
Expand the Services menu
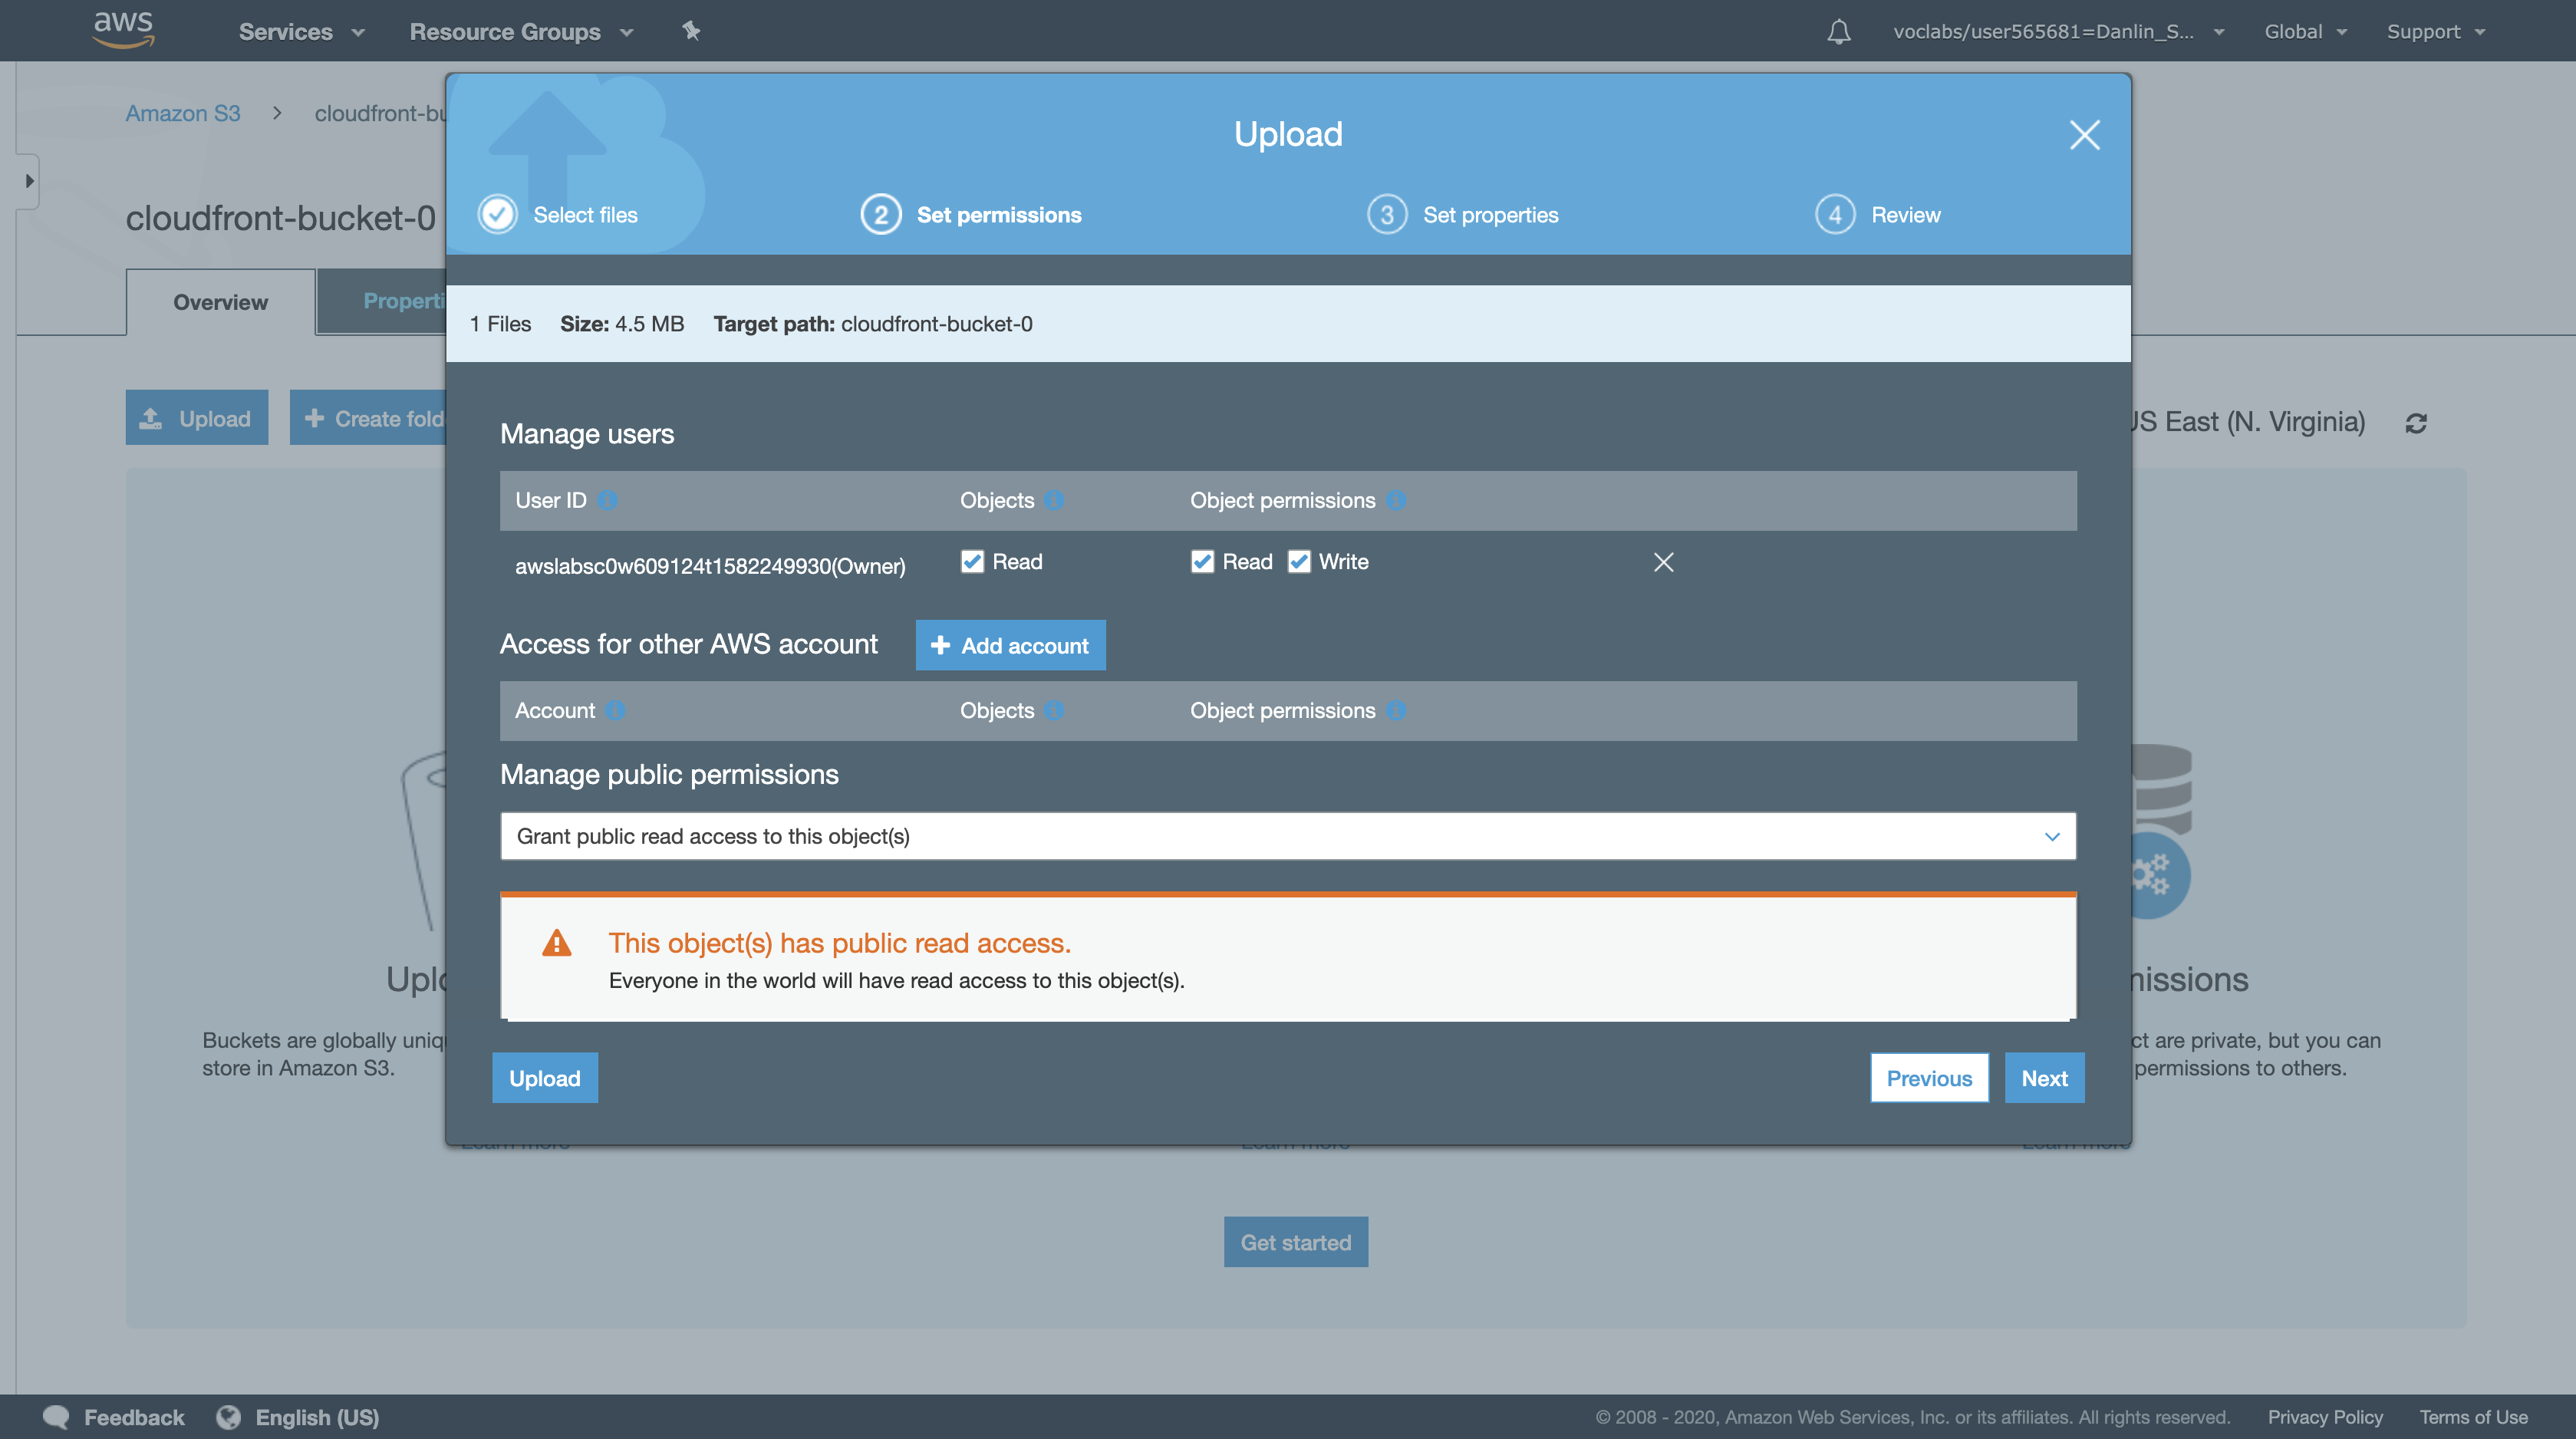pyautogui.click(x=301, y=32)
